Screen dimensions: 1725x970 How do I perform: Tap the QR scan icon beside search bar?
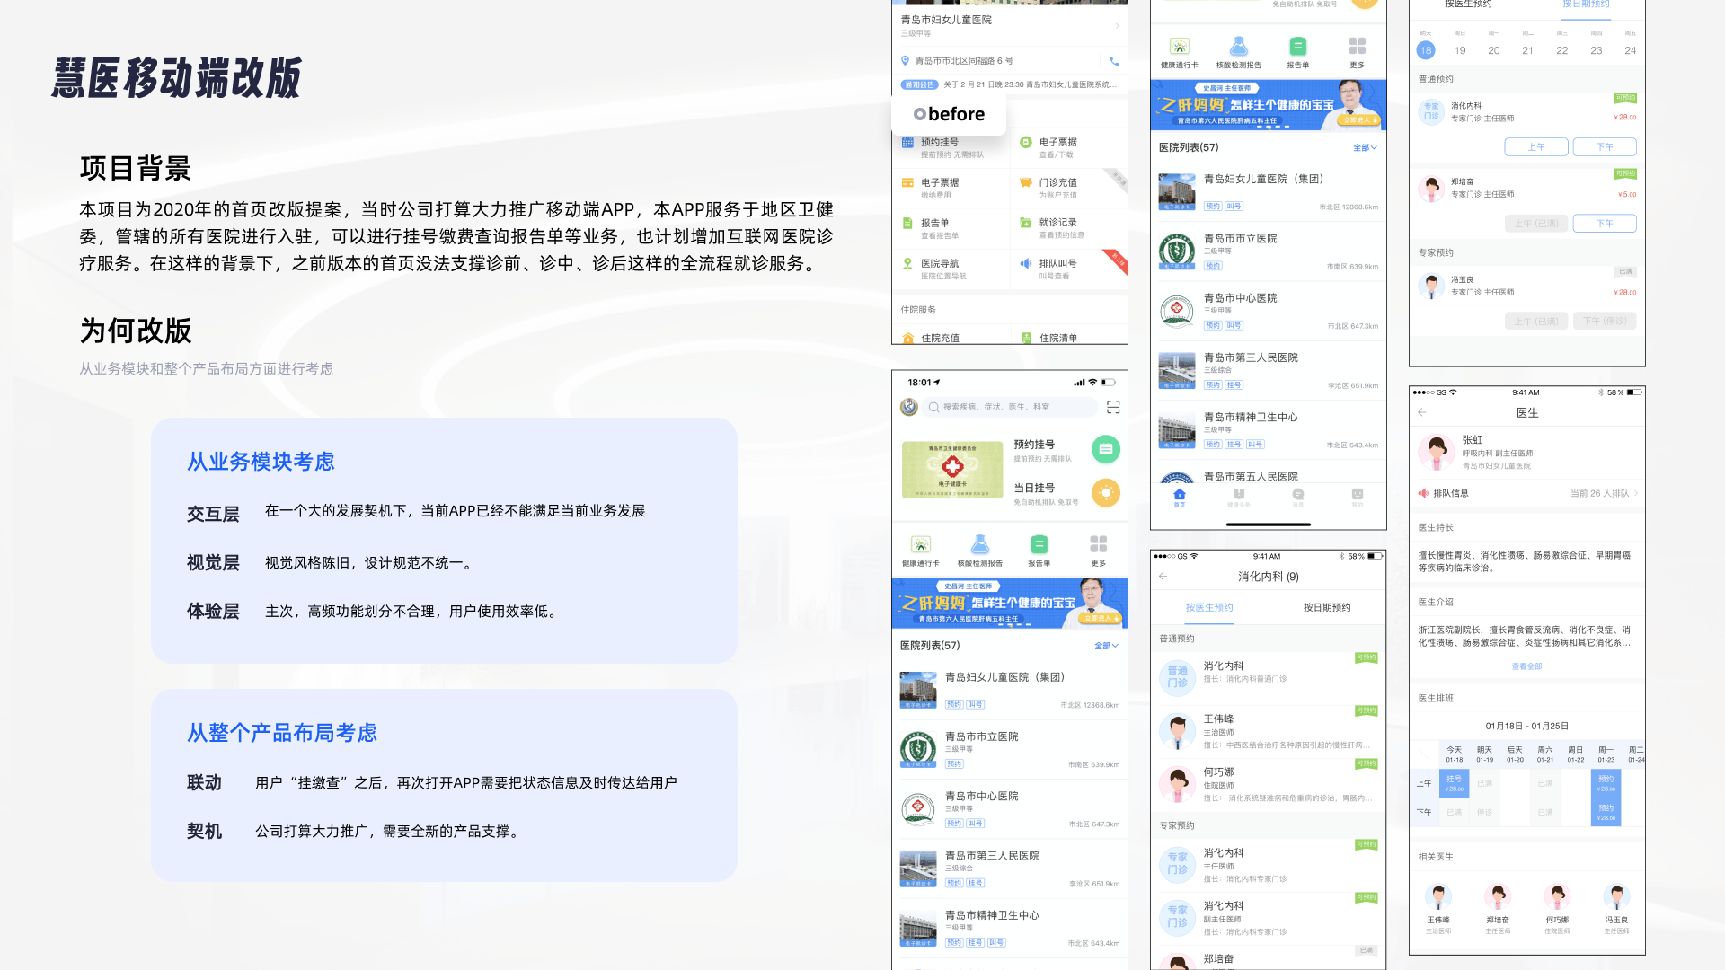coord(1113,407)
